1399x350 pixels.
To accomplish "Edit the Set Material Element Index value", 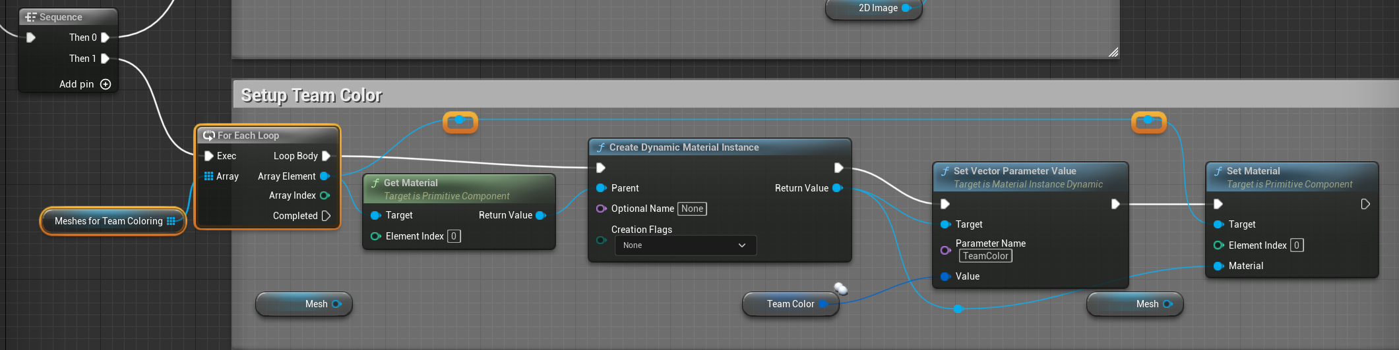I will [1297, 245].
